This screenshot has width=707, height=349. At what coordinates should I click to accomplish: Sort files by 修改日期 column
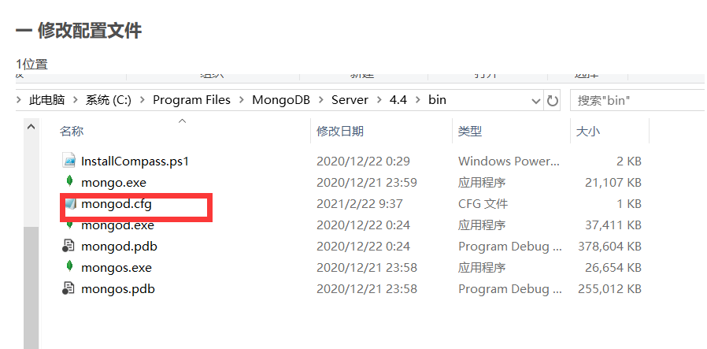340,132
